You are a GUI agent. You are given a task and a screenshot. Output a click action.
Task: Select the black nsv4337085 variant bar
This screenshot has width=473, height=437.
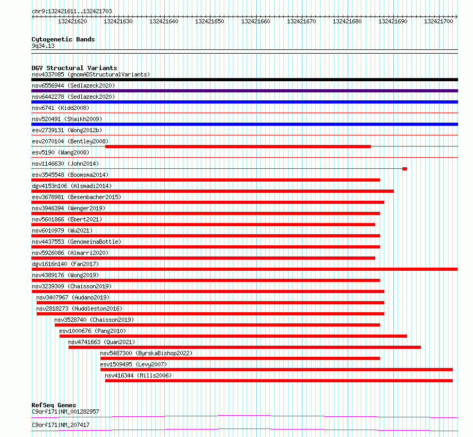(244, 80)
